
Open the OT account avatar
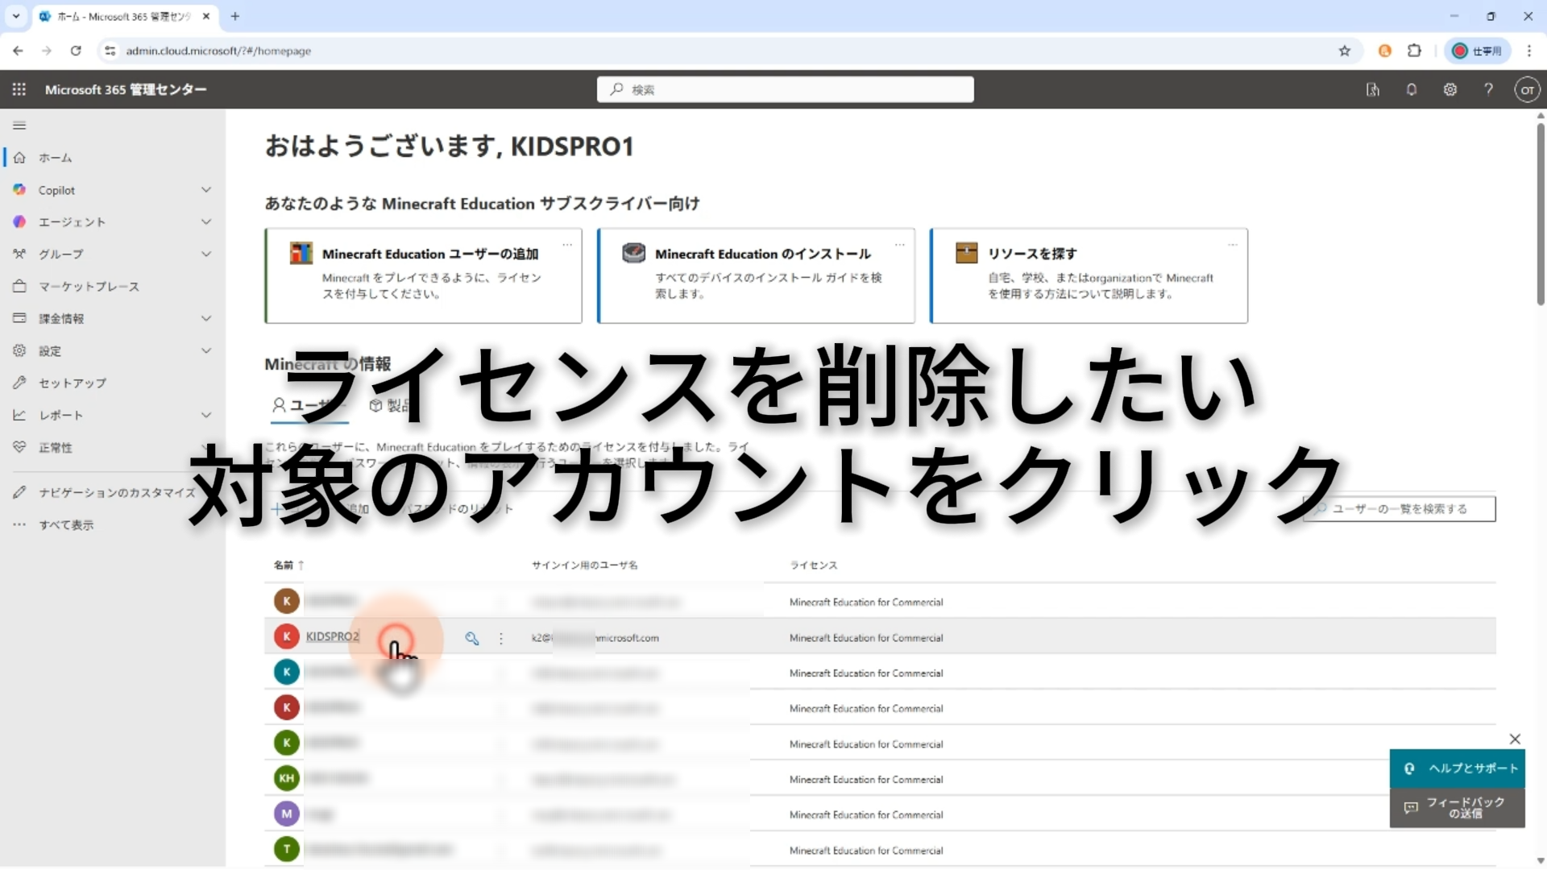pos(1527,89)
